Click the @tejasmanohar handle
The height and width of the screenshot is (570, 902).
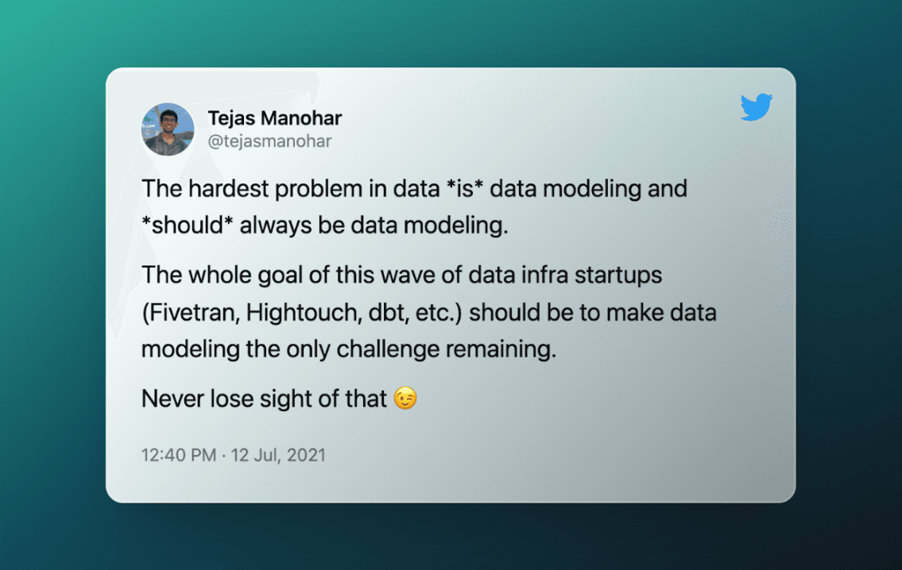[x=269, y=141]
